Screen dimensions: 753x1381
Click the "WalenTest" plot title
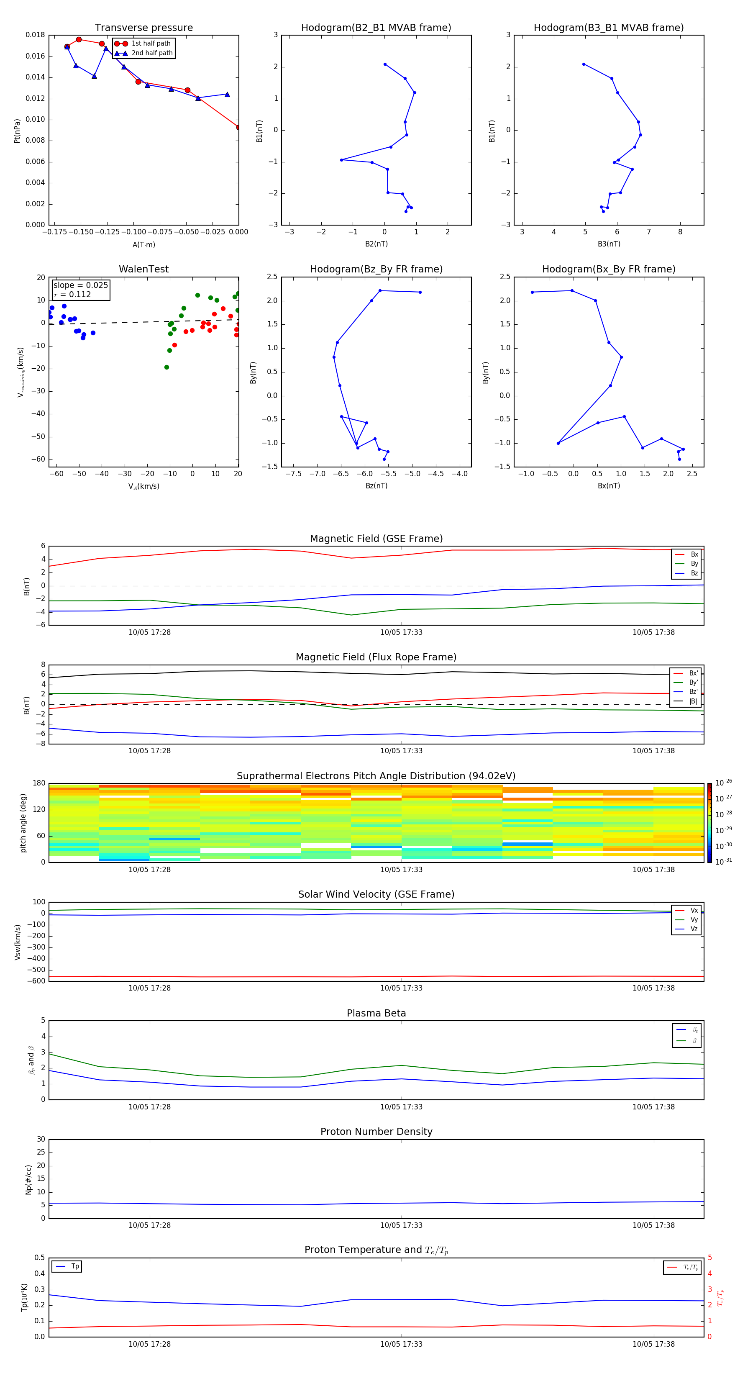click(143, 269)
